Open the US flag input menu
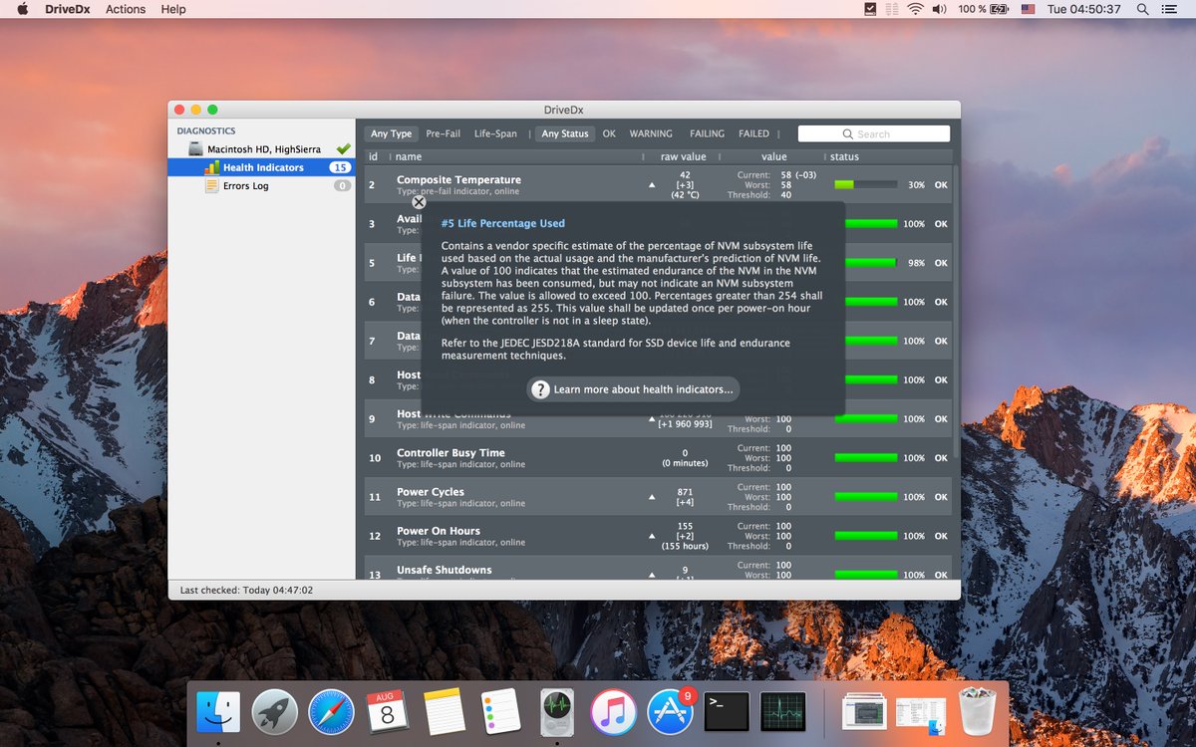This screenshot has width=1196, height=747. 1029,9
